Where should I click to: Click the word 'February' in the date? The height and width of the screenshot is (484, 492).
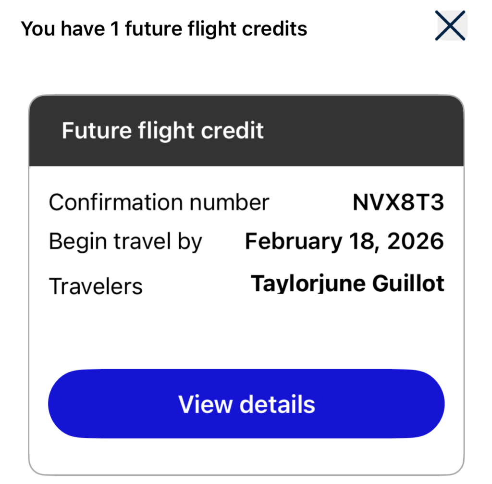pos(293,242)
